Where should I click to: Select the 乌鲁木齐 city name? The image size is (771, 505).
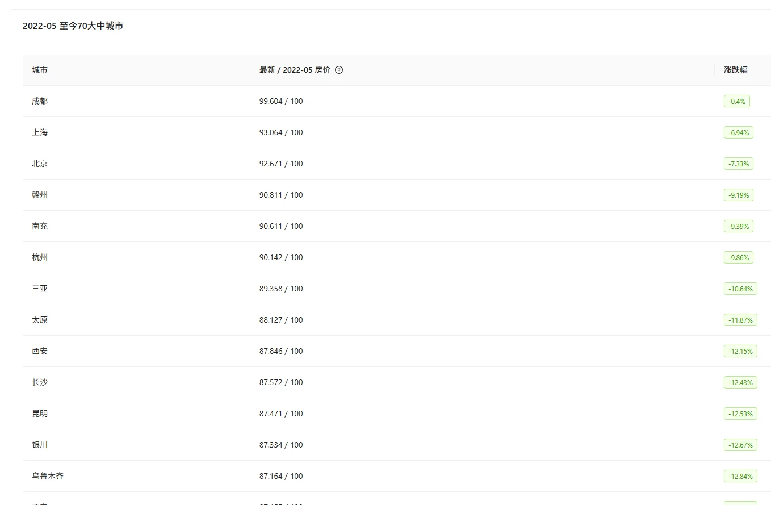coord(48,476)
